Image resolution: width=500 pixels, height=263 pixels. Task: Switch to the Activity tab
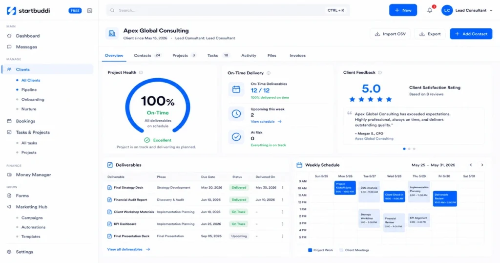point(249,56)
